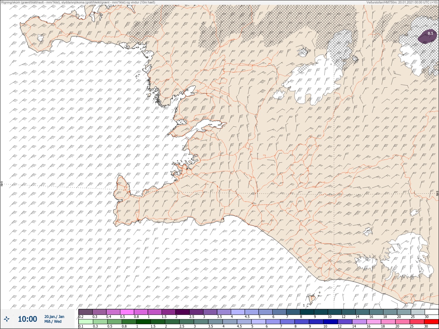This screenshot has height=329, width=439.
Task: Select lower legend swatch between 12 and 14
Action: point(345,322)
